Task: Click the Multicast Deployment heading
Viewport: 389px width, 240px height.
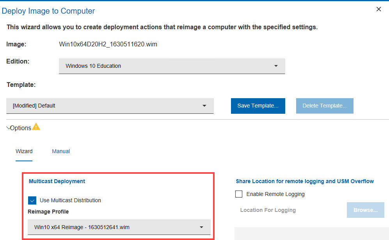Action: [57, 181]
